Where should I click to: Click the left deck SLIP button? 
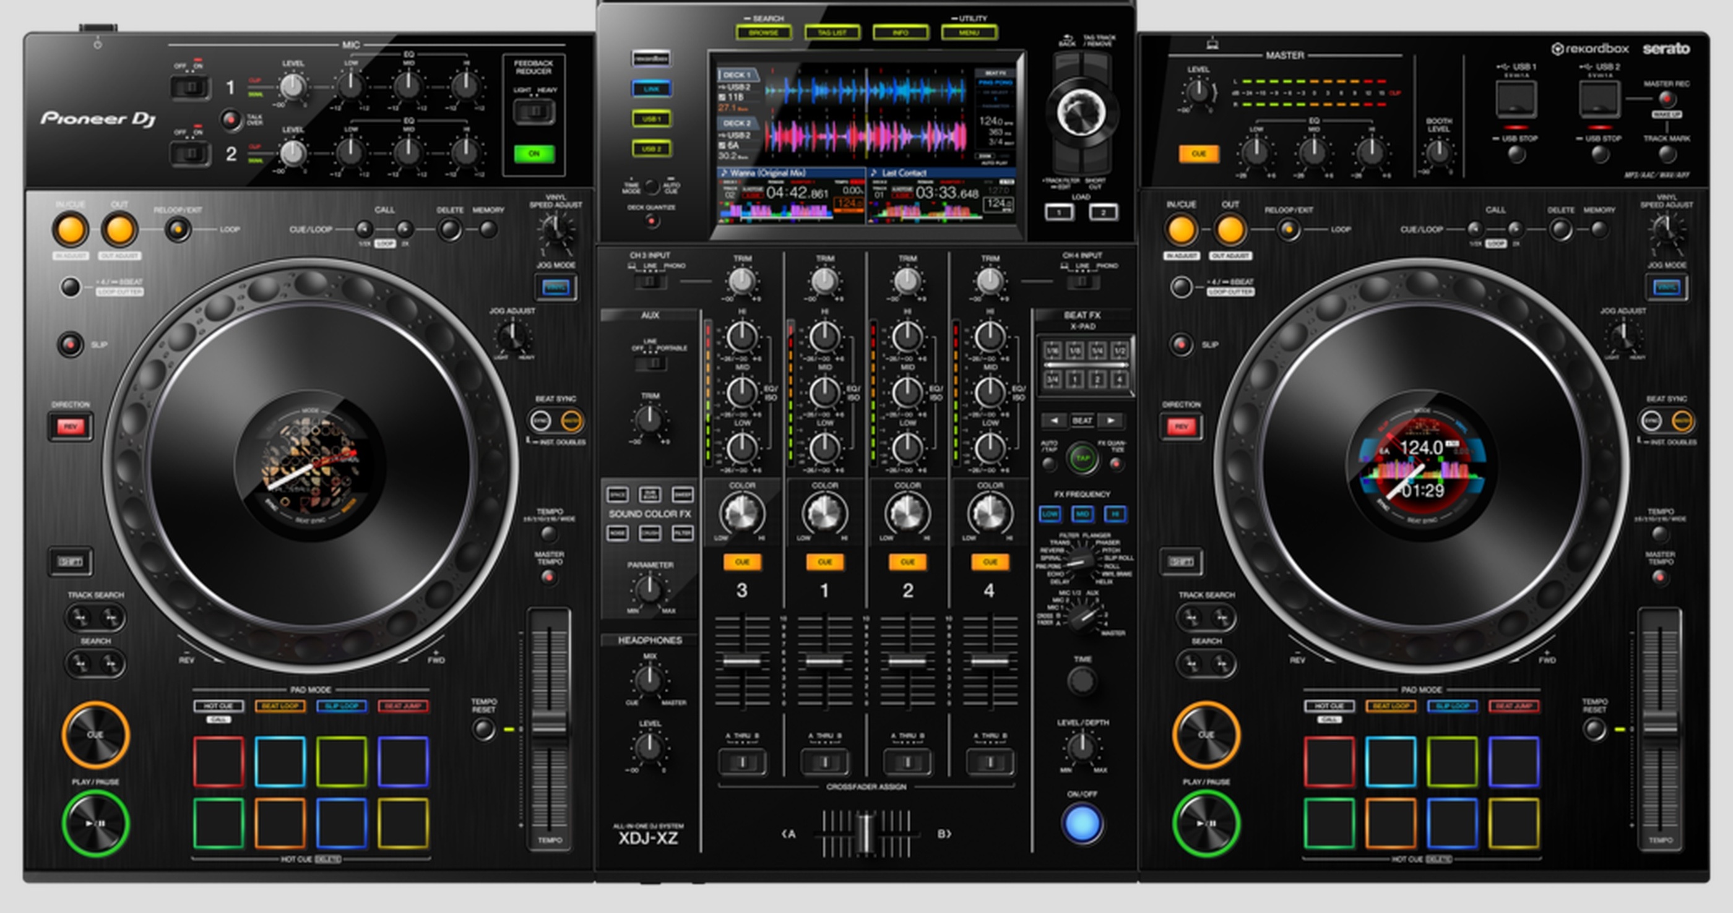tap(71, 344)
